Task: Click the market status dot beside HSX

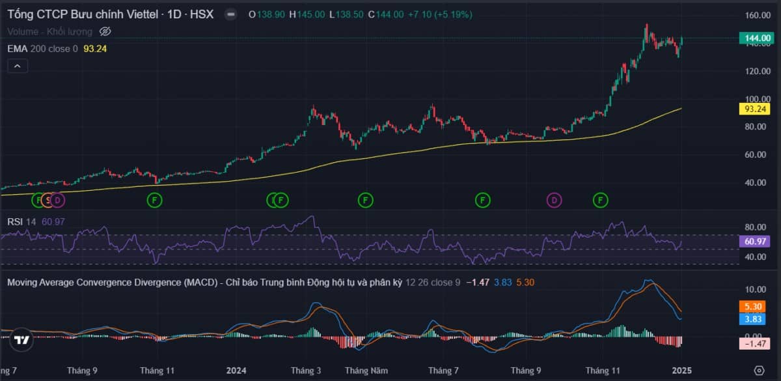Action: click(230, 14)
